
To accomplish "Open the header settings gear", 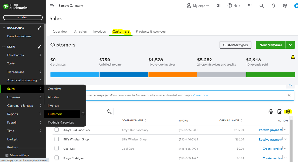I will pos(285,6).
